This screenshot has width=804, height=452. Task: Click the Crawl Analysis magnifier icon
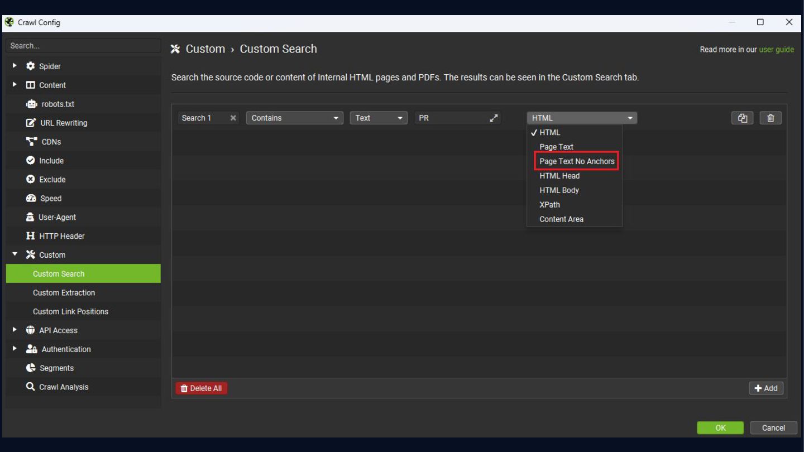pyautogui.click(x=30, y=387)
